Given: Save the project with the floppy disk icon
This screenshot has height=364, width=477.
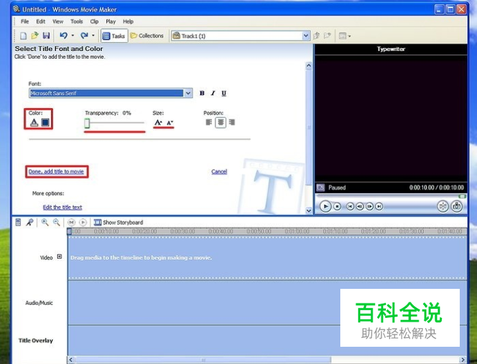Looking at the screenshot, I should click(x=46, y=36).
